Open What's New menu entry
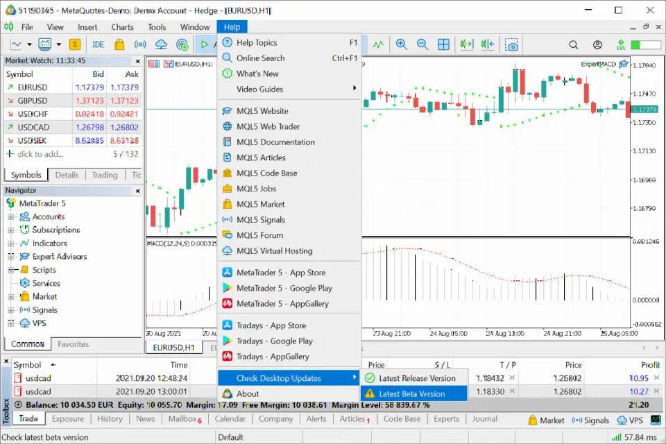 (290, 74)
